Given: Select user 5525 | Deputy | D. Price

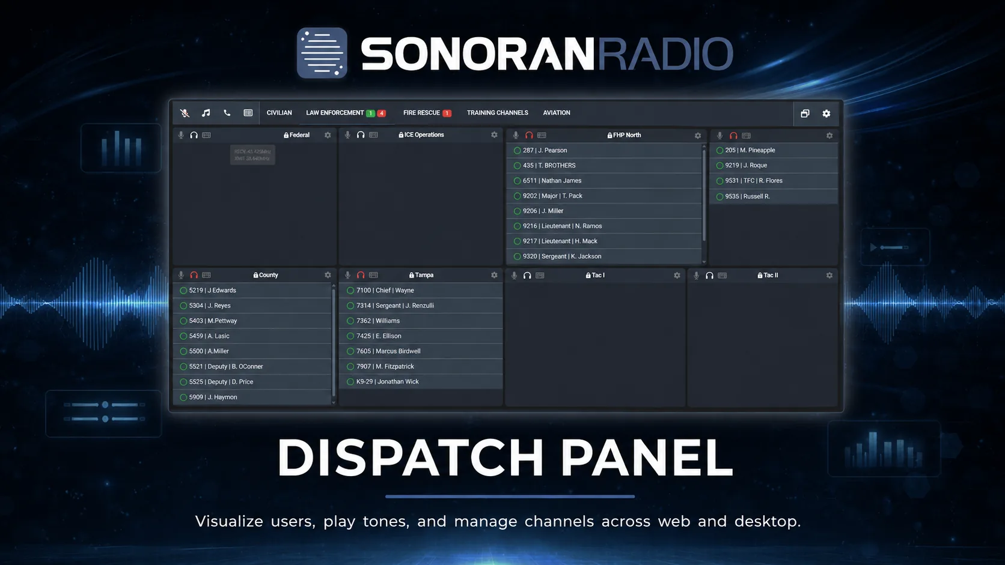Looking at the screenshot, I should (x=252, y=382).
